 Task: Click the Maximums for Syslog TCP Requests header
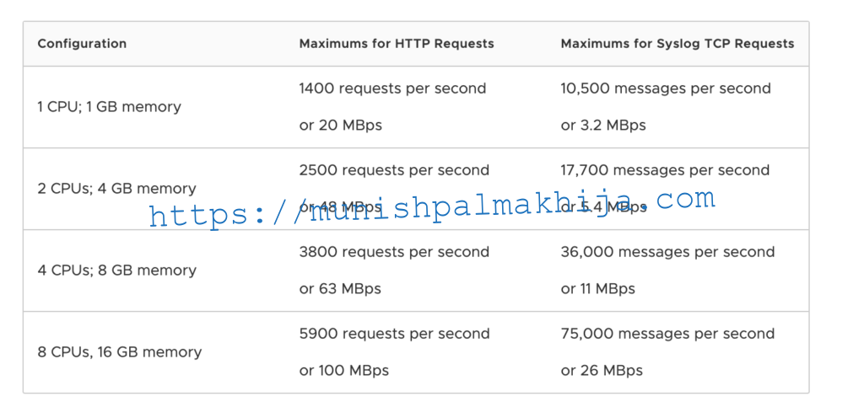[678, 44]
